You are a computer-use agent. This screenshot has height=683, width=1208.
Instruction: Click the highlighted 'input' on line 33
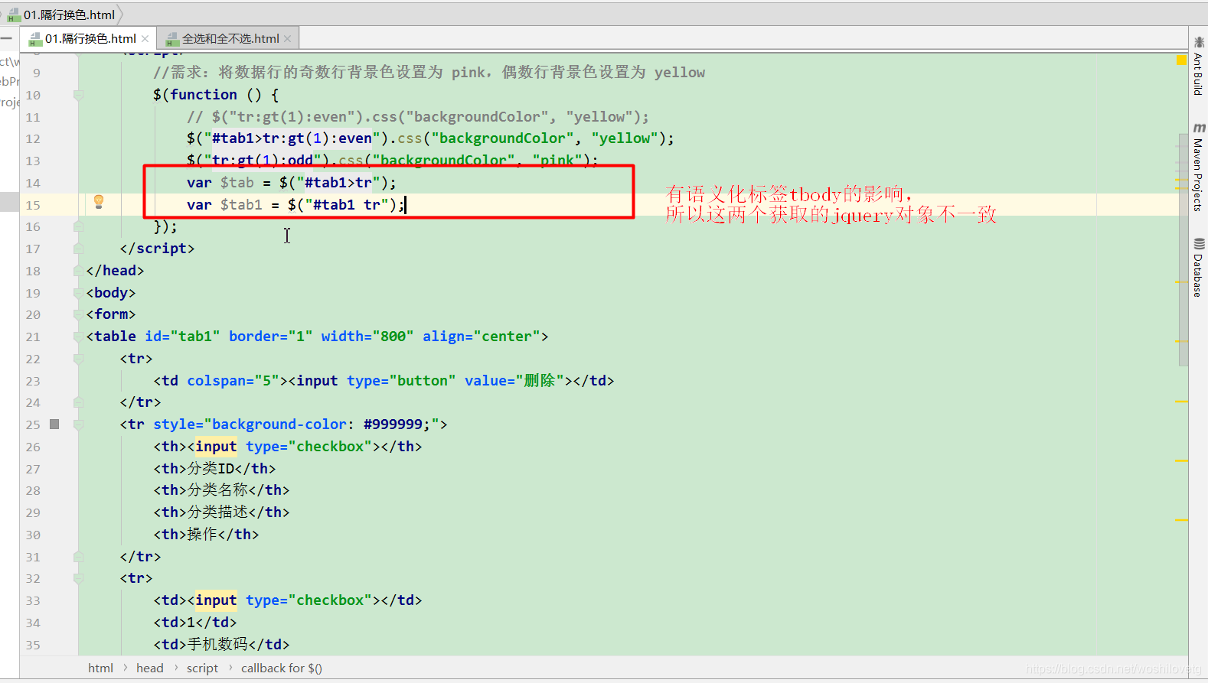click(x=216, y=600)
